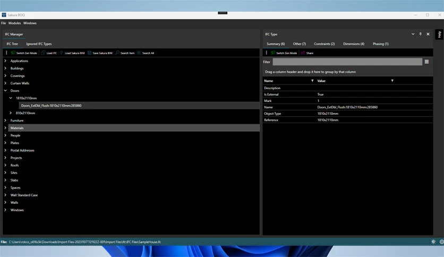Click inside the Filter input field
The width and height of the screenshot is (444, 257).
click(x=347, y=62)
